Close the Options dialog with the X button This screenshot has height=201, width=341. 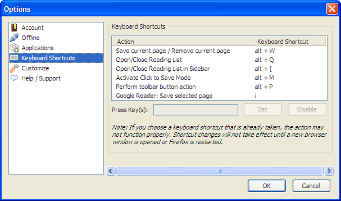pyautogui.click(x=332, y=9)
